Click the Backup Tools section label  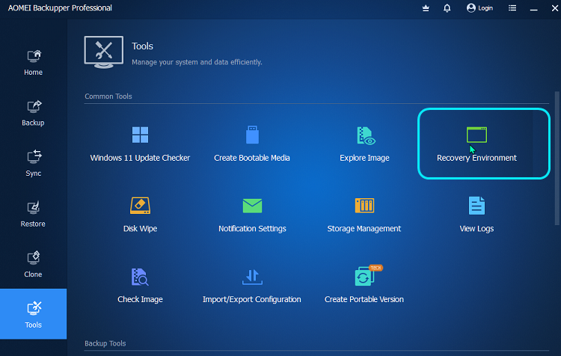tap(105, 343)
